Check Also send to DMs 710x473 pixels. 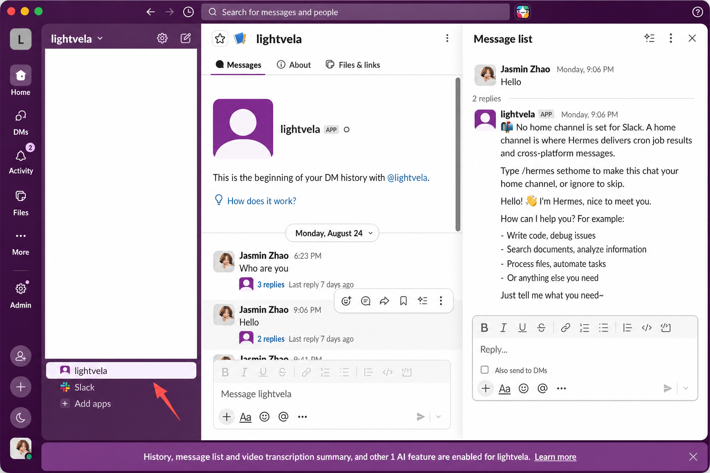(x=484, y=370)
